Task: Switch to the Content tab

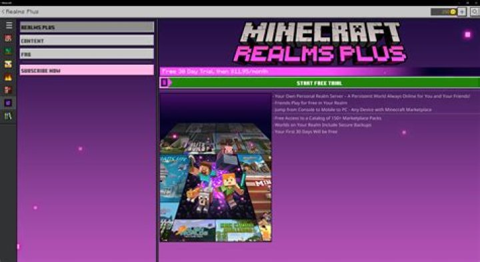Action: 87,41
